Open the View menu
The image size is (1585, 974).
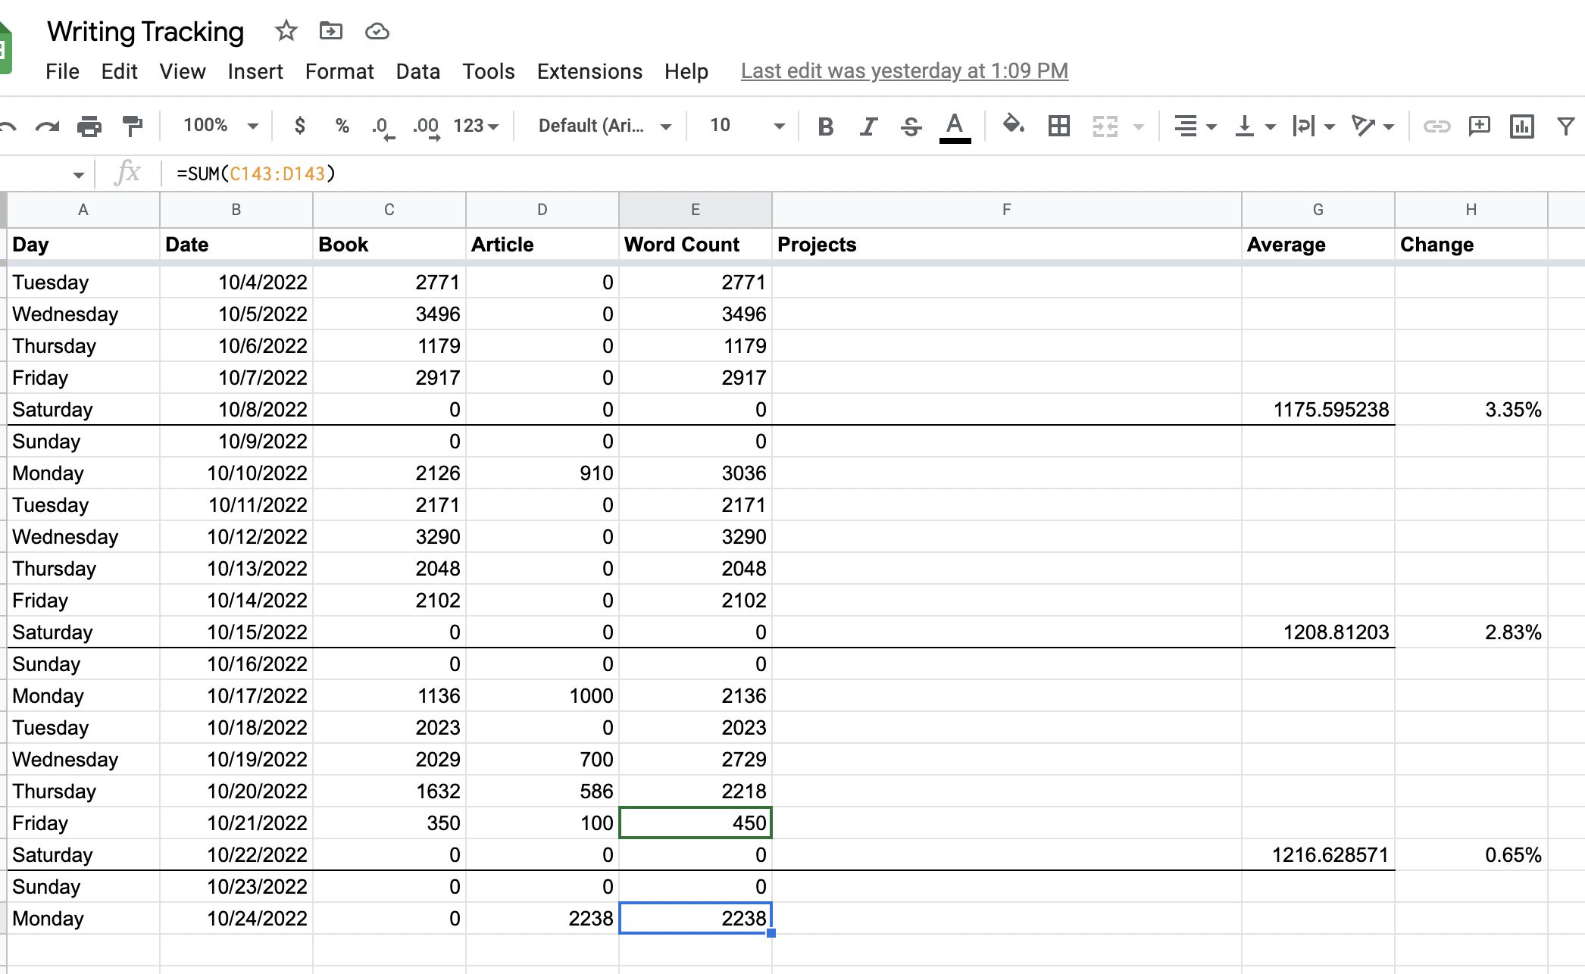pyautogui.click(x=182, y=71)
